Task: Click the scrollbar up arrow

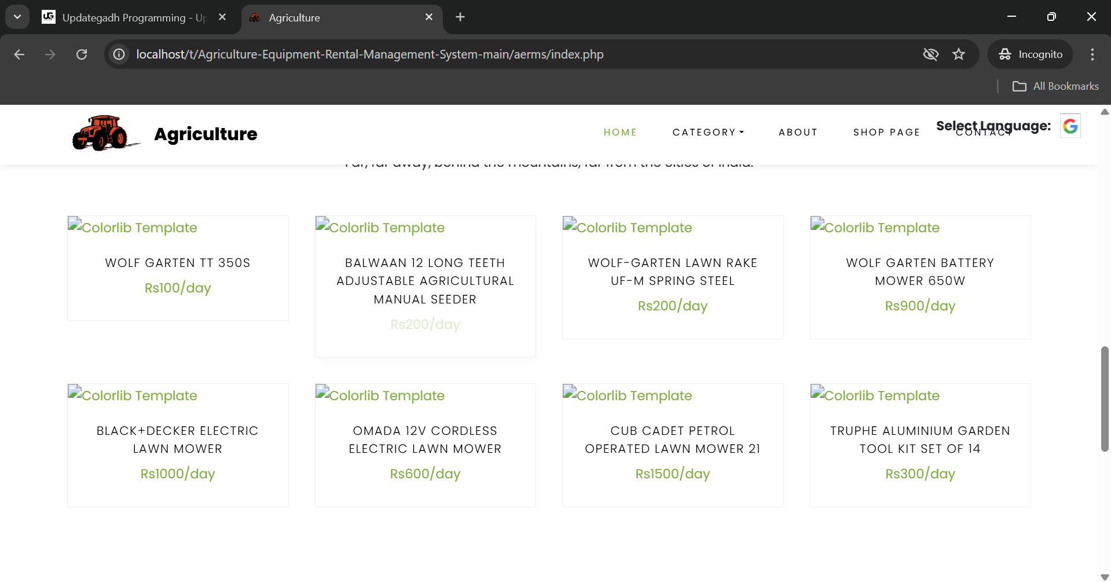Action: click(1105, 112)
